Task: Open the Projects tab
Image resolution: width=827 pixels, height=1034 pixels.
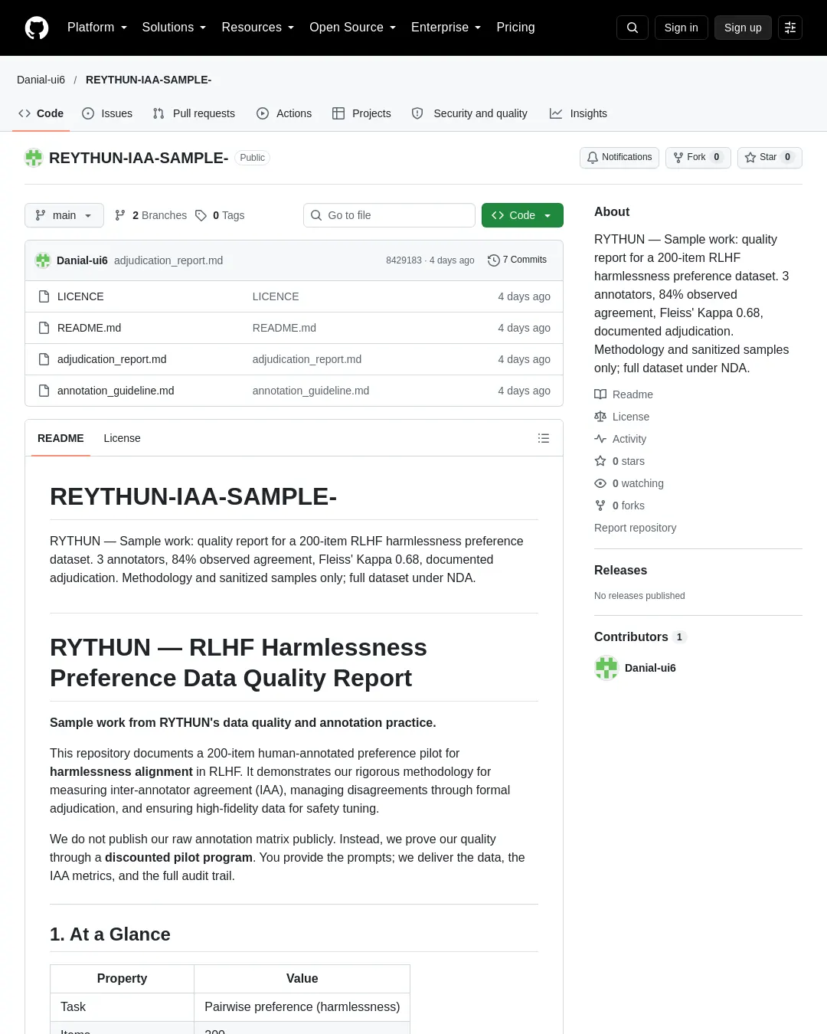Action: click(x=361, y=113)
